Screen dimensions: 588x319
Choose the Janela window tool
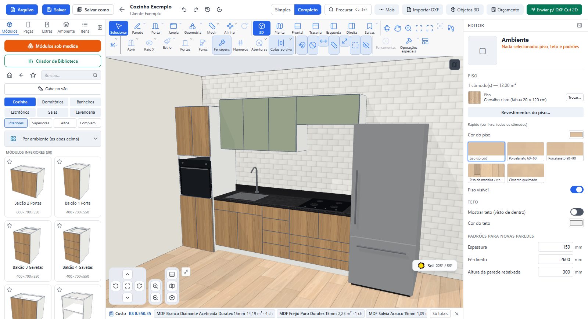[173, 28]
